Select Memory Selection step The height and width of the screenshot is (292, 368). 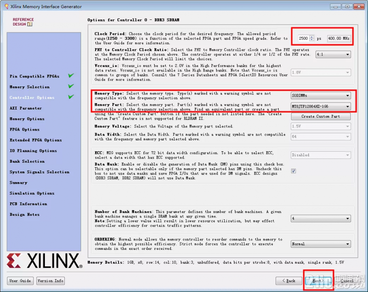30,87
